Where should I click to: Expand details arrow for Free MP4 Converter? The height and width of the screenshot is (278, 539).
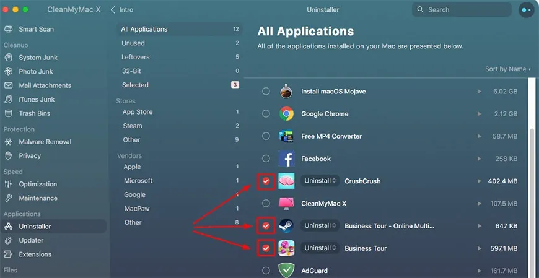pyautogui.click(x=479, y=136)
